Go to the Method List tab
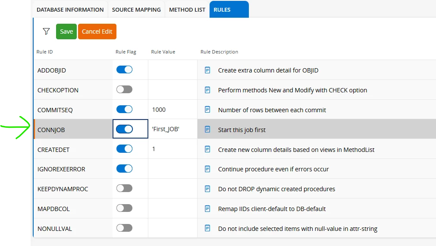The image size is (436, 246). coord(187,9)
